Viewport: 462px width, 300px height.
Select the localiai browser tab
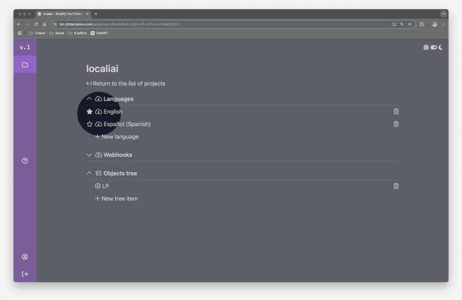62,14
